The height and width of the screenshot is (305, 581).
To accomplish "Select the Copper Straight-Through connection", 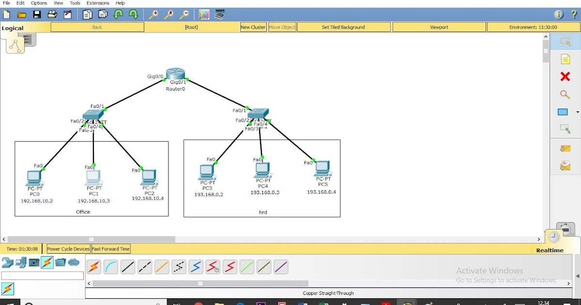I will pos(128,266).
